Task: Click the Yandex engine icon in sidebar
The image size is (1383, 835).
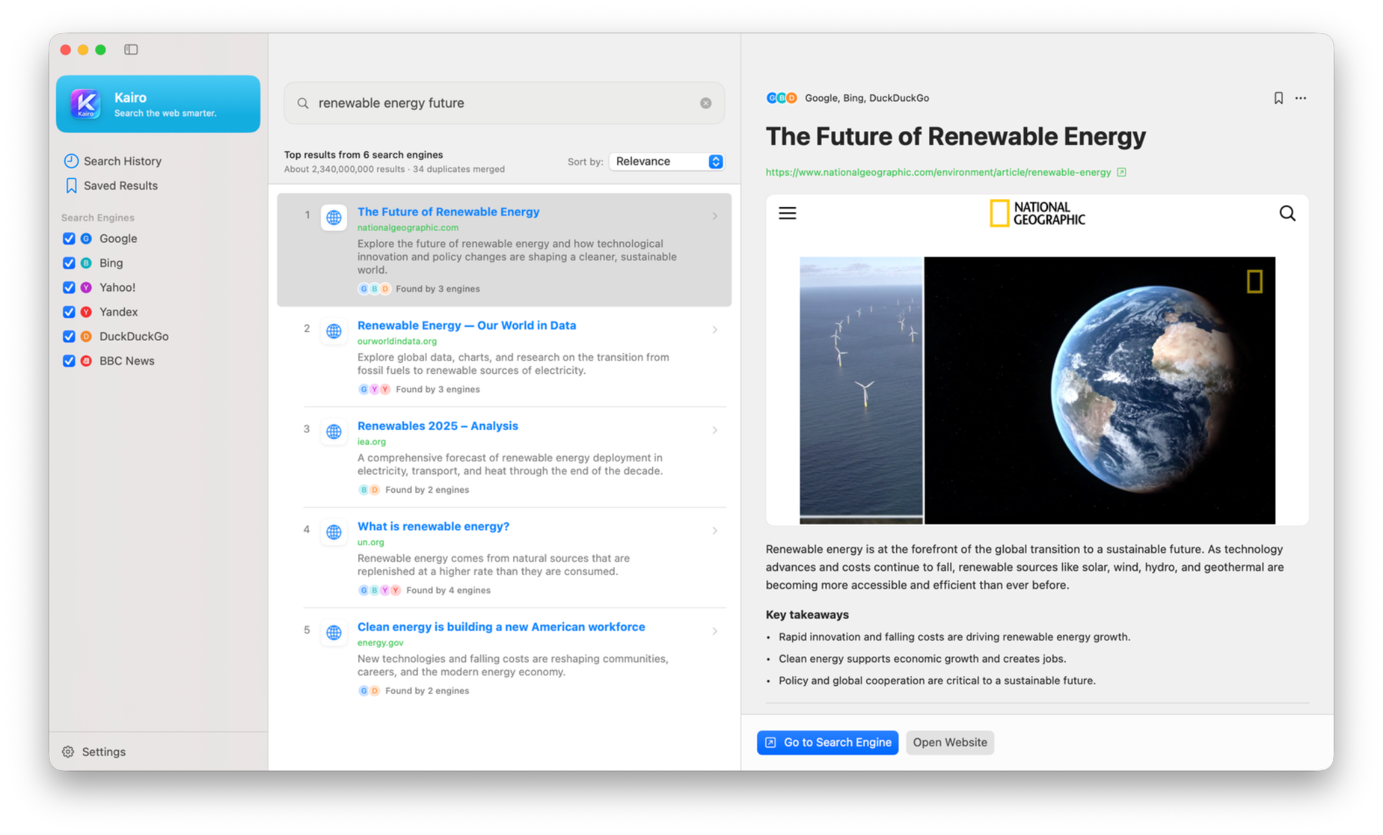Action: tap(86, 312)
